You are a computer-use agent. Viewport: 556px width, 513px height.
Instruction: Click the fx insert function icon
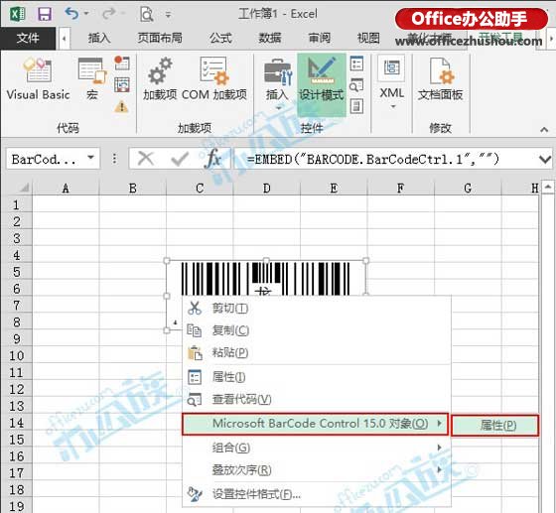point(212,159)
